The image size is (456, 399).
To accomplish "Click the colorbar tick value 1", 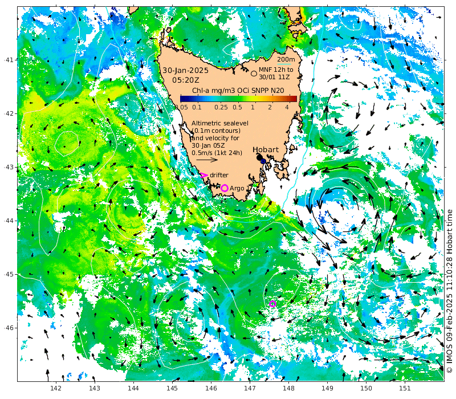I will [253, 107].
